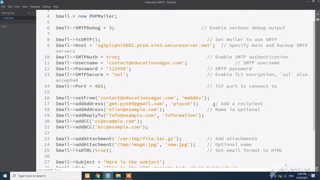This screenshot has height=180, width=320.
Task: Open the File menu
Action: click(x=3, y=6)
